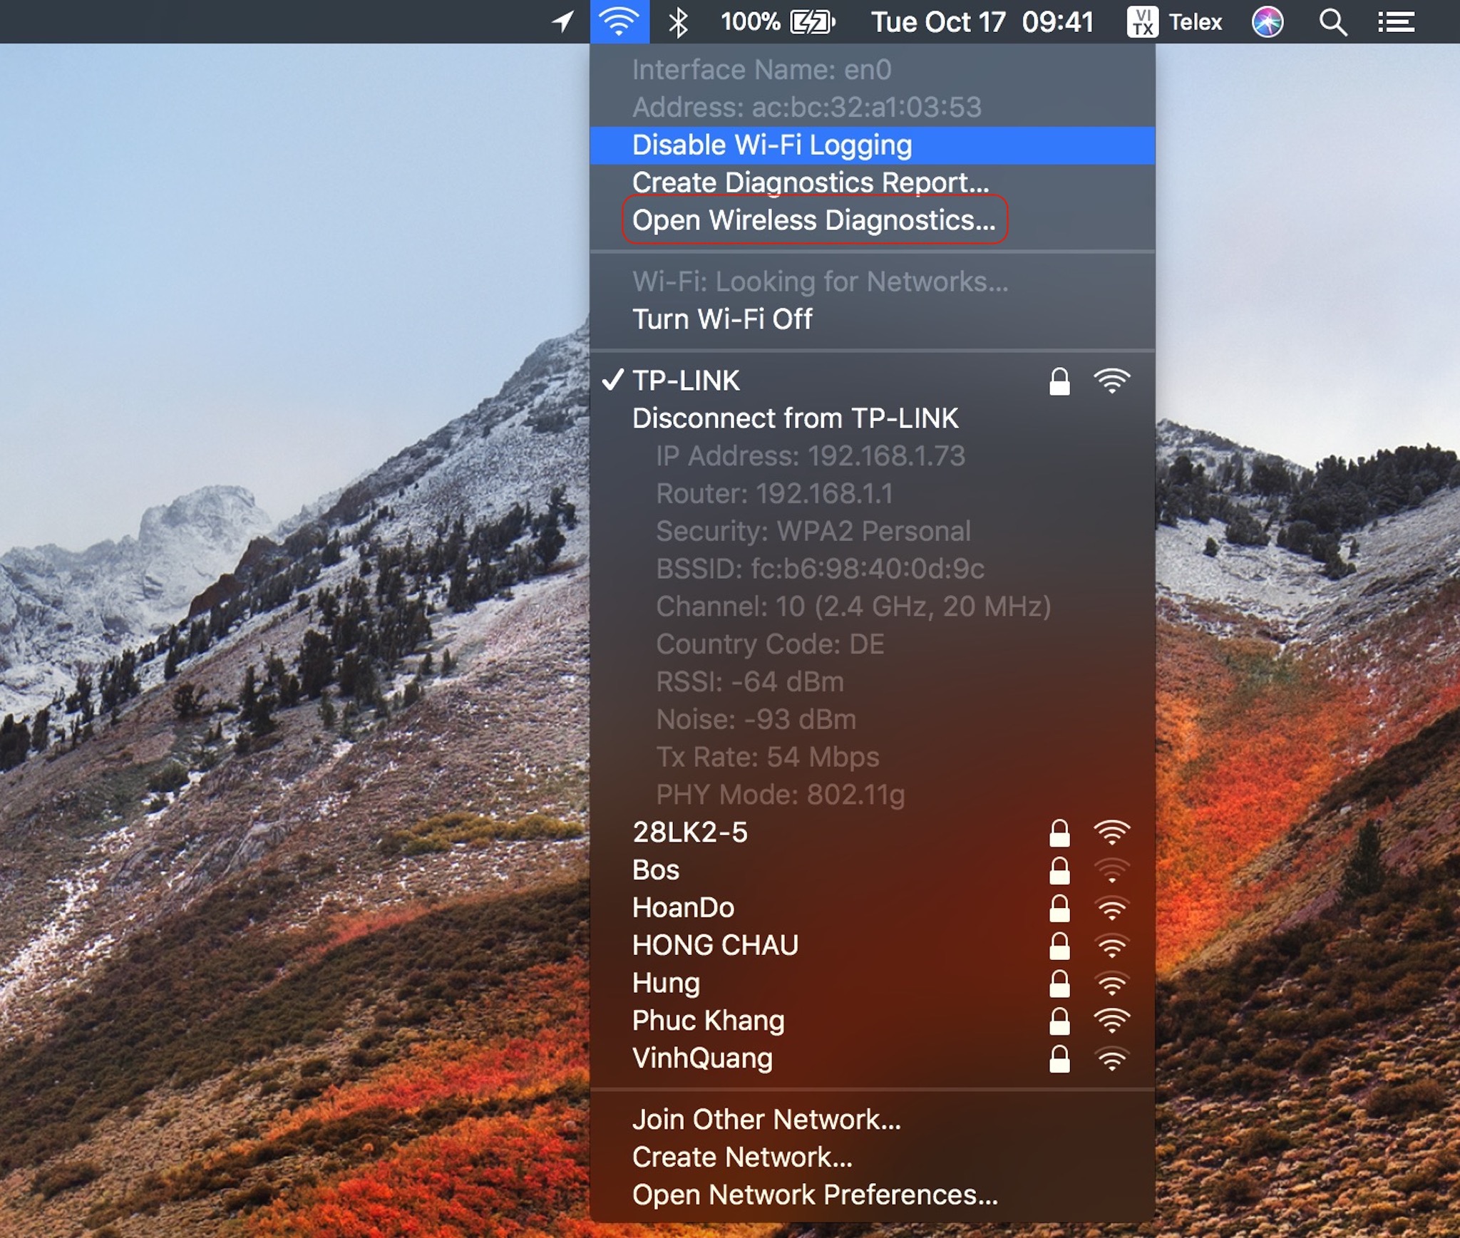The width and height of the screenshot is (1460, 1238).
Task: Open the battery status icon
Action: point(813,22)
